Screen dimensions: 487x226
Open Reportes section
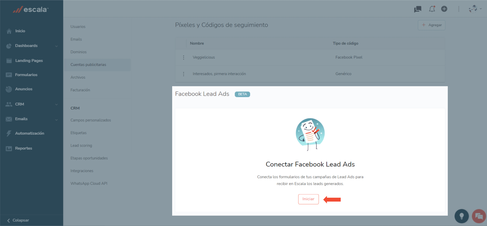click(x=23, y=148)
